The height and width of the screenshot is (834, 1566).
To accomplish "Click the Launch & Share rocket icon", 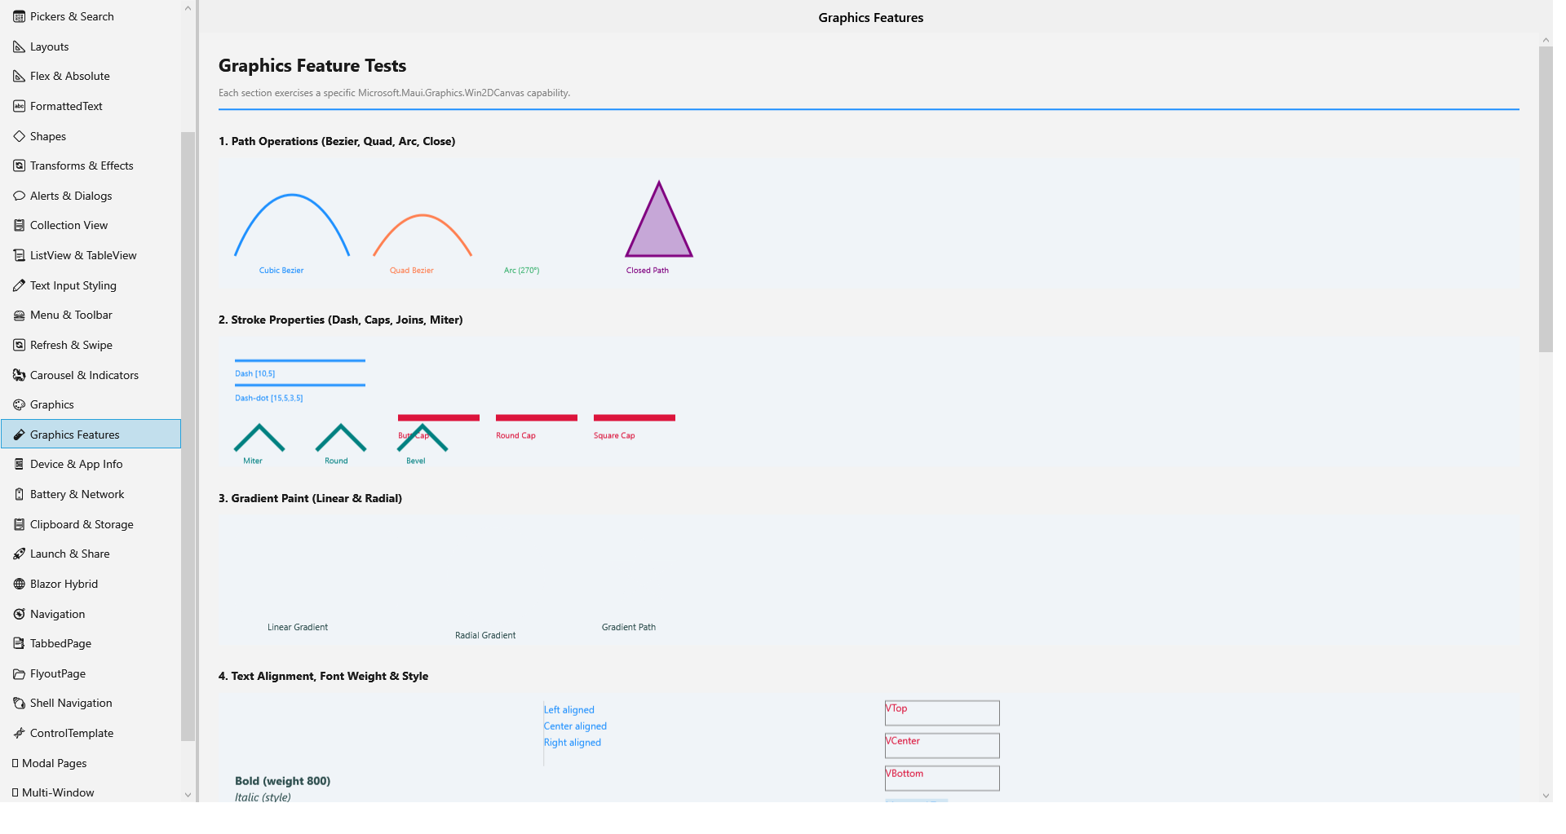I will coord(19,554).
